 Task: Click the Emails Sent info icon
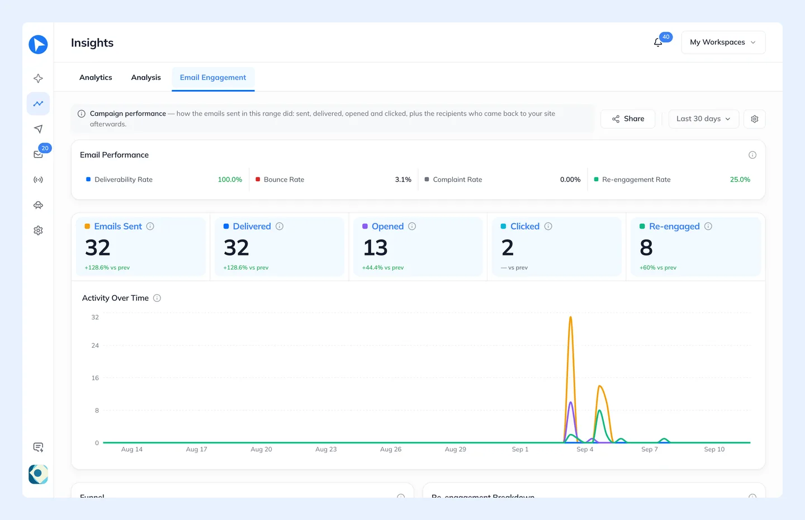150,226
